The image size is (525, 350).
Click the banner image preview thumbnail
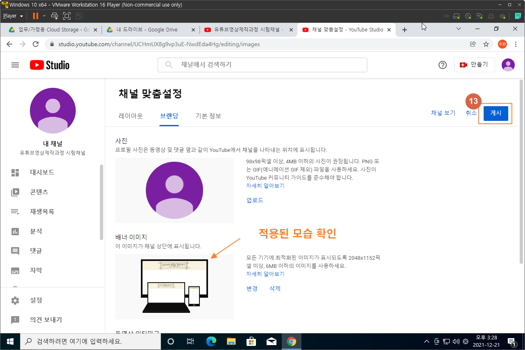point(174,287)
